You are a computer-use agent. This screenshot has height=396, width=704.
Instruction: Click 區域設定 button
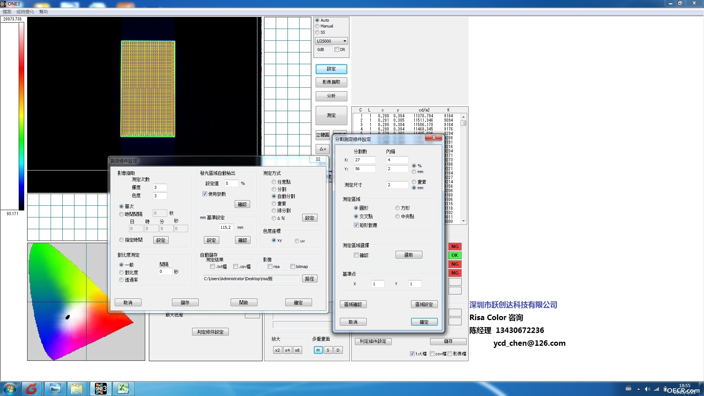point(424,304)
